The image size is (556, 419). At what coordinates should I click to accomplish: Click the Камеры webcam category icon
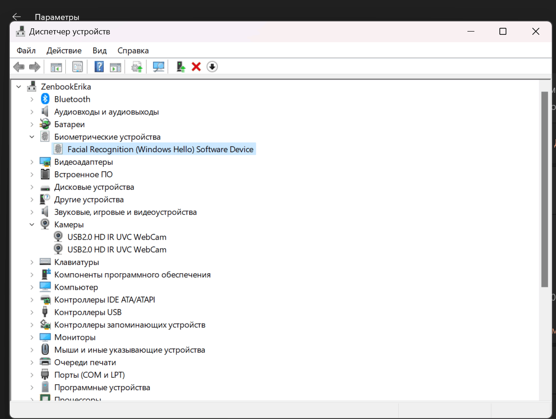click(x=45, y=224)
